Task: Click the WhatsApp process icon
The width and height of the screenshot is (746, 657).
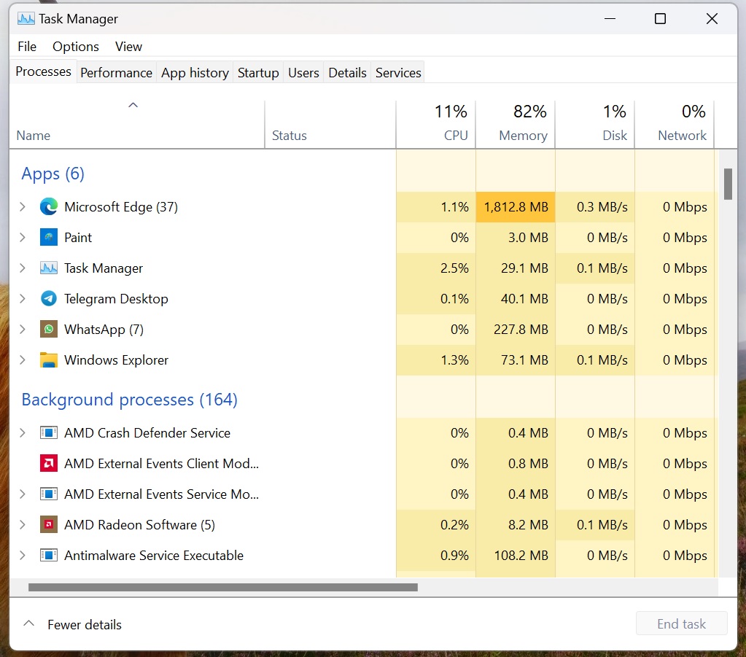Action: [x=49, y=330]
